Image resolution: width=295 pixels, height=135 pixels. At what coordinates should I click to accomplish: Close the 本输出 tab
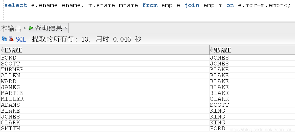[25, 28]
